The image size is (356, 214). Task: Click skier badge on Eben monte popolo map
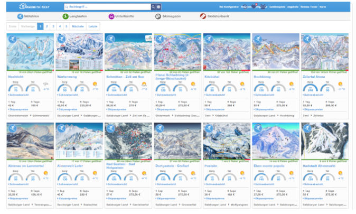(258, 128)
